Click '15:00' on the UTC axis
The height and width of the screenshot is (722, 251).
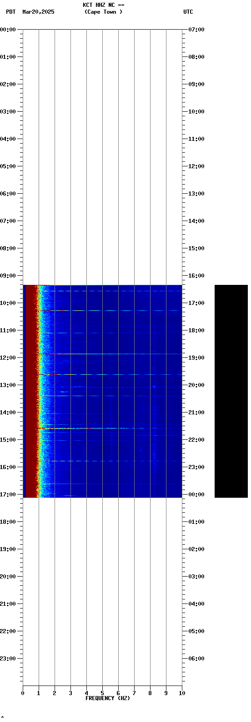click(196, 248)
